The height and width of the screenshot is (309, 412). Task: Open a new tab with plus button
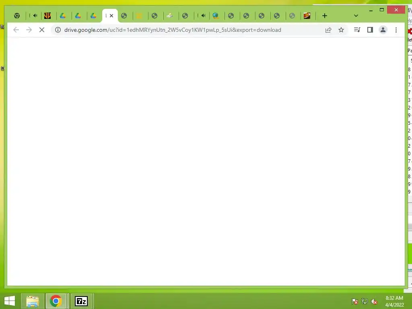(325, 16)
